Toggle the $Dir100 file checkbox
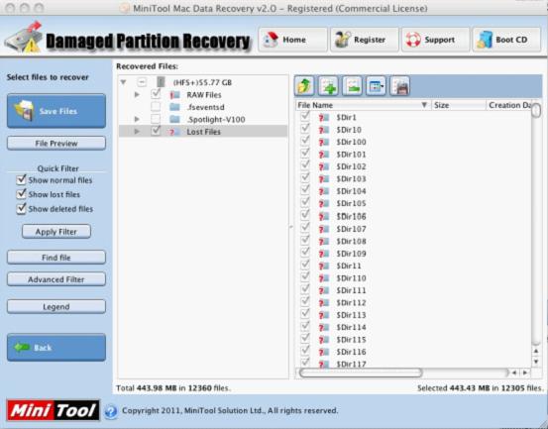 [305, 142]
